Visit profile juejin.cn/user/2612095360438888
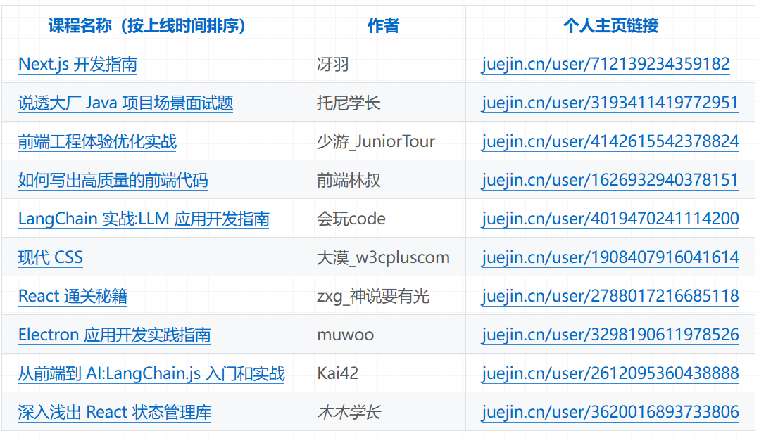 click(610, 374)
